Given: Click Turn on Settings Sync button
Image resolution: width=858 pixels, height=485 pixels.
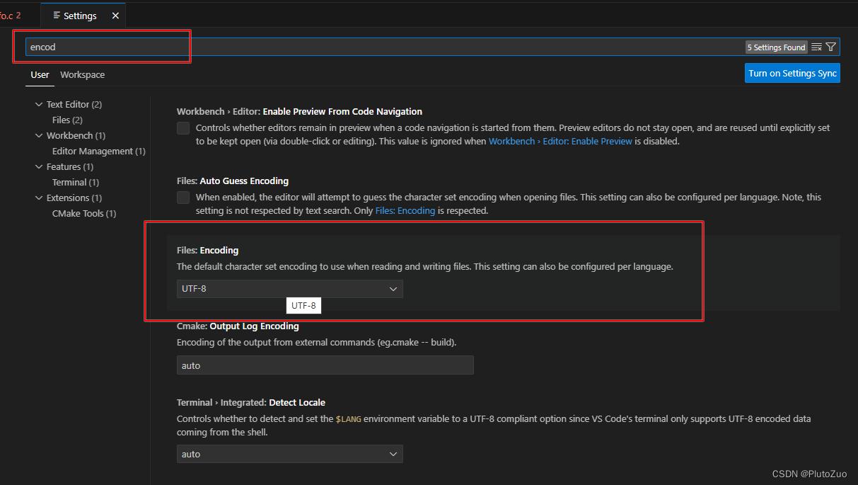Looking at the screenshot, I should click(792, 73).
